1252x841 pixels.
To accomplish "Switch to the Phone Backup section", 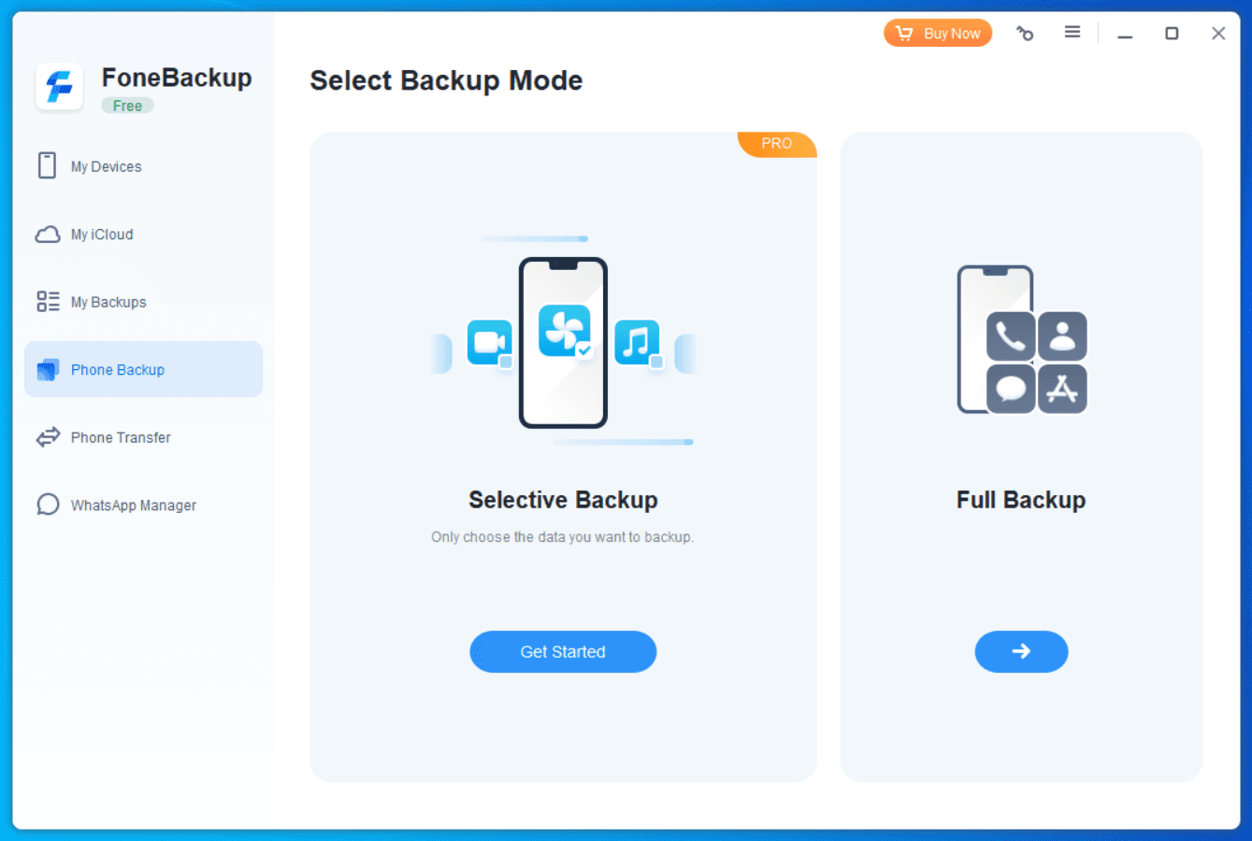I will [x=143, y=370].
